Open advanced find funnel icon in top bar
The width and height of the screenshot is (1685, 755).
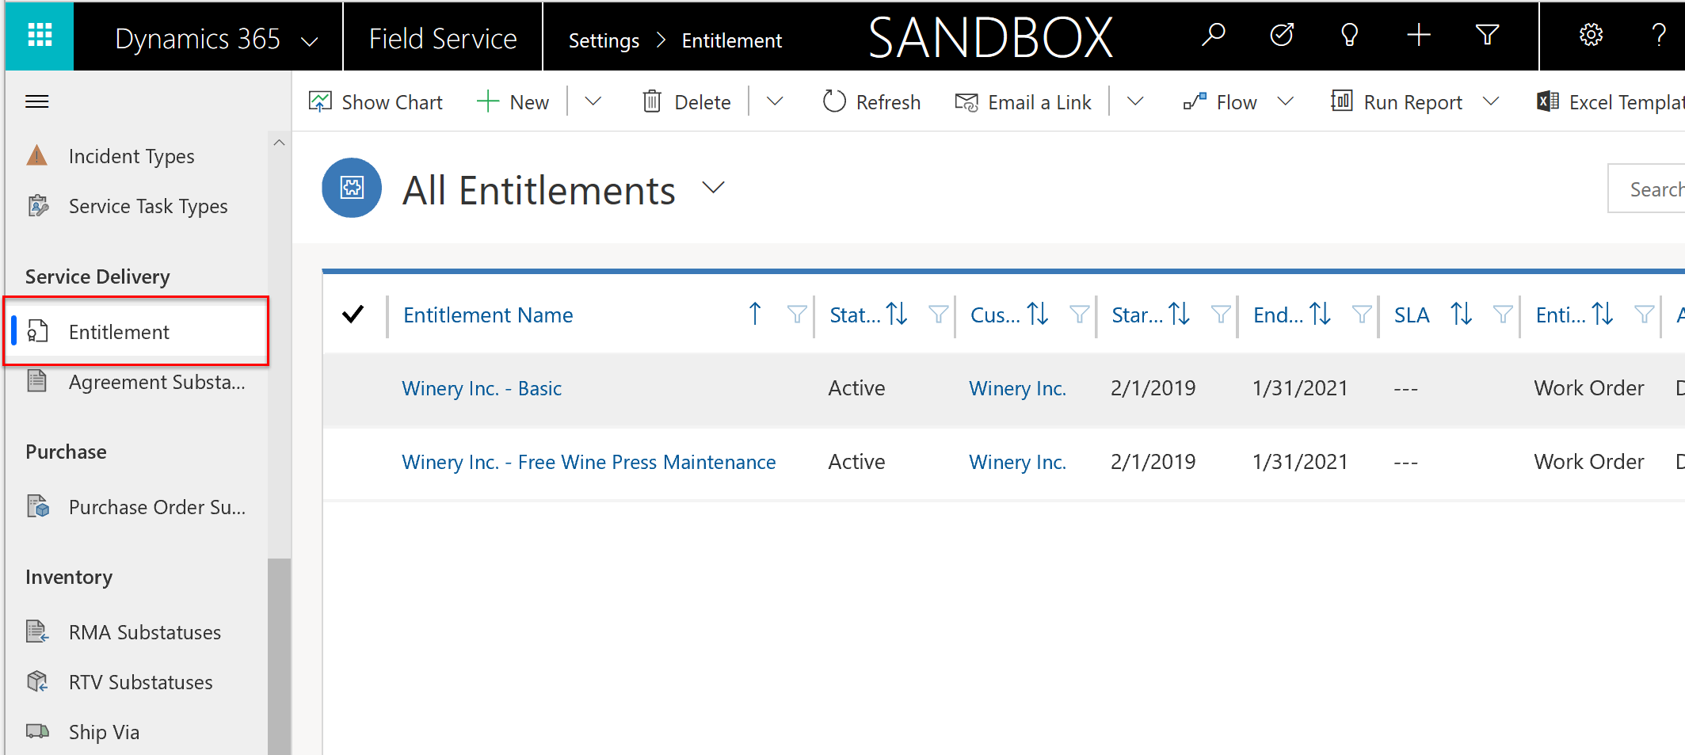[x=1487, y=36]
